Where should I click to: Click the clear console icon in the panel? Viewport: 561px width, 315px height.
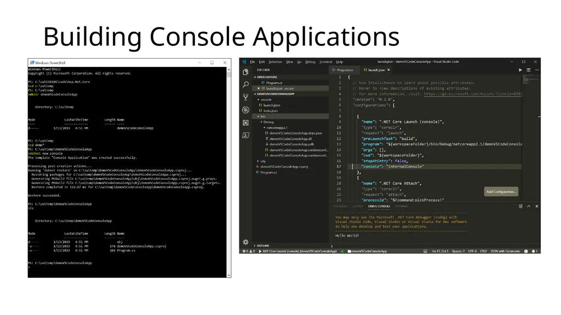520,206
